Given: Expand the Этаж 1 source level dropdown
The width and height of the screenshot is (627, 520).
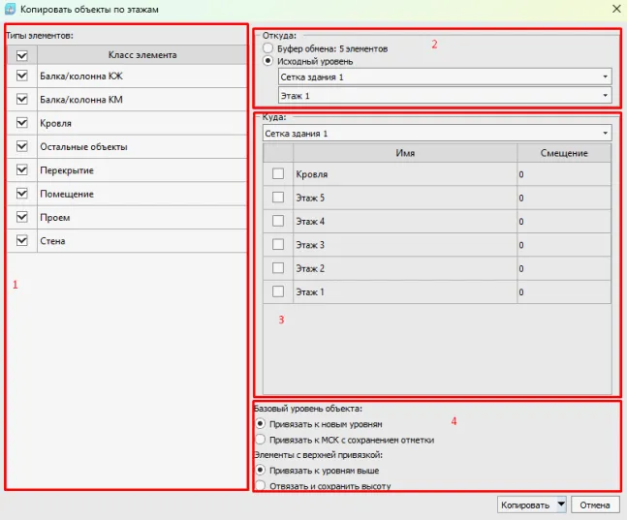Looking at the screenshot, I should coord(444,96).
